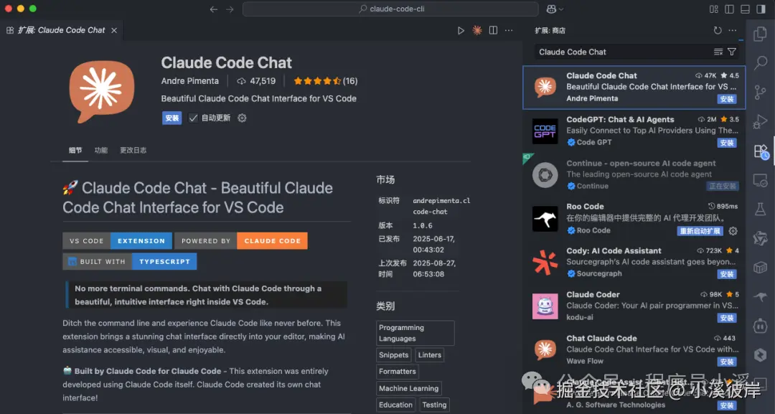This screenshot has height=414, width=775.
Task: Install Claude Code Chat in results list
Action: (x=726, y=99)
